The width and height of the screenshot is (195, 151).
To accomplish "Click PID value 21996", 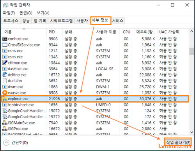I will (x=54, y=99).
